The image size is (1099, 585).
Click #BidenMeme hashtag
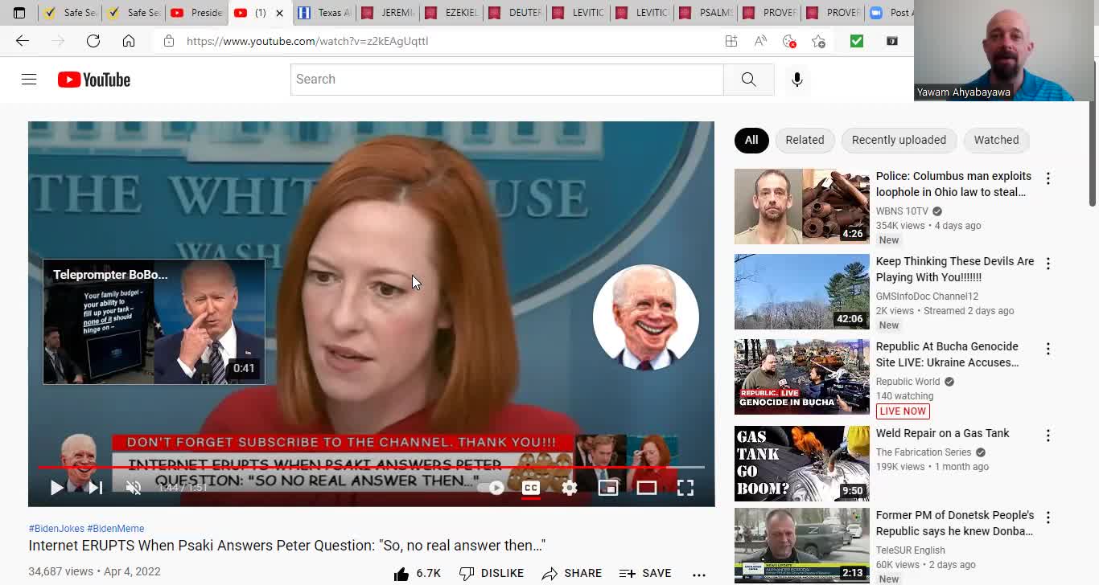116,529
